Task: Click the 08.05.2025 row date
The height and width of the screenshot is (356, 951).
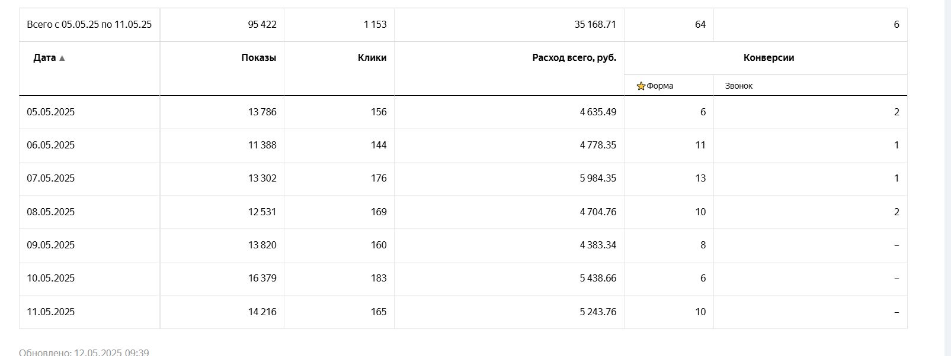Action: (51, 212)
